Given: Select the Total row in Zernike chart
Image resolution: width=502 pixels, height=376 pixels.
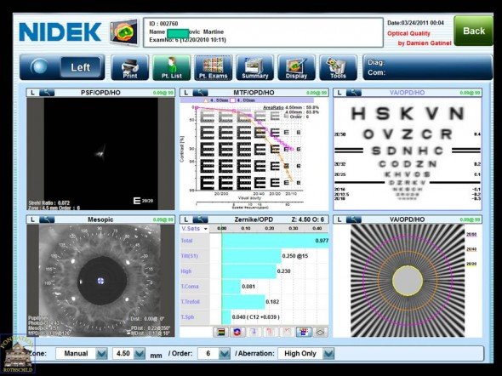Looking at the screenshot, I should [254, 241].
